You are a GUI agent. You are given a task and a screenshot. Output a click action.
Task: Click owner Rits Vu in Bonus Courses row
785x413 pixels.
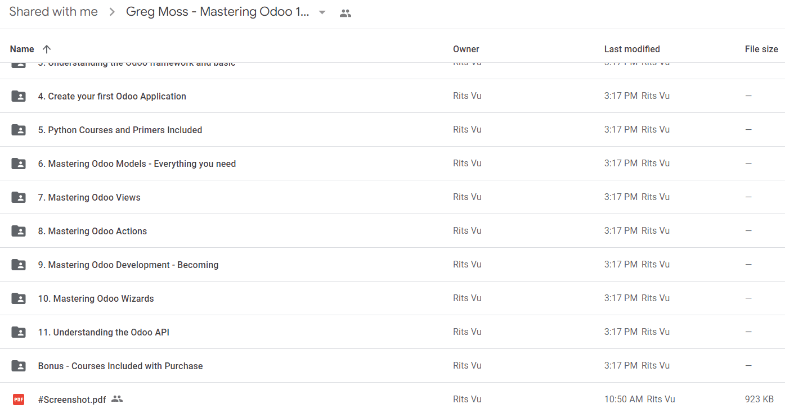pos(467,365)
